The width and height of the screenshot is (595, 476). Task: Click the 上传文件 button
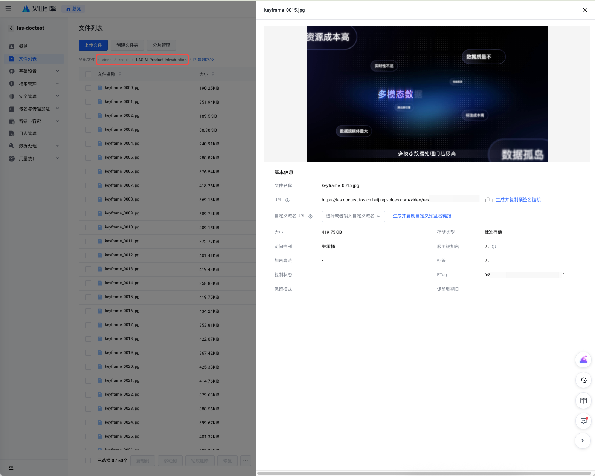point(93,45)
